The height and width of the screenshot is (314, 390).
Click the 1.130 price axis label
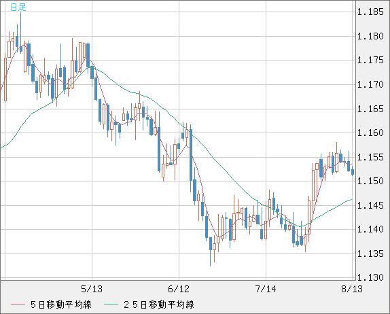[370, 277]
